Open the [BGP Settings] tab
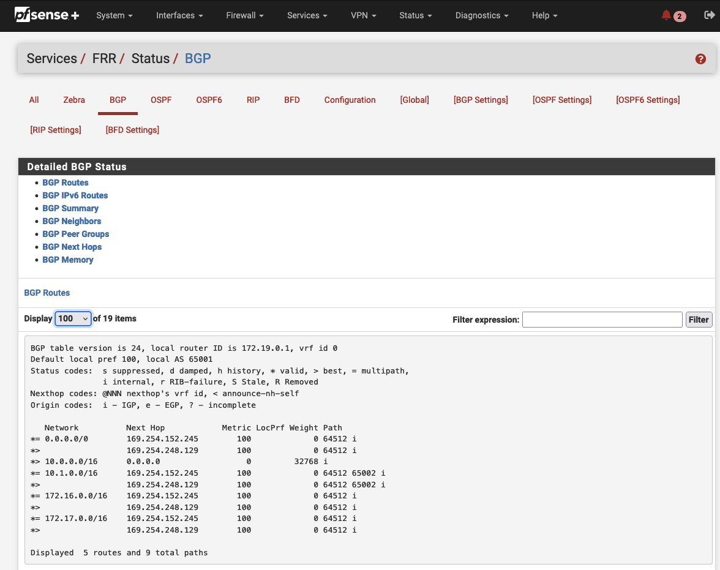Viewport: 720px width, 570px height. coord(480,100)
